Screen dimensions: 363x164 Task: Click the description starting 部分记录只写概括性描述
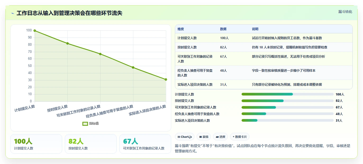click(288, 57)
